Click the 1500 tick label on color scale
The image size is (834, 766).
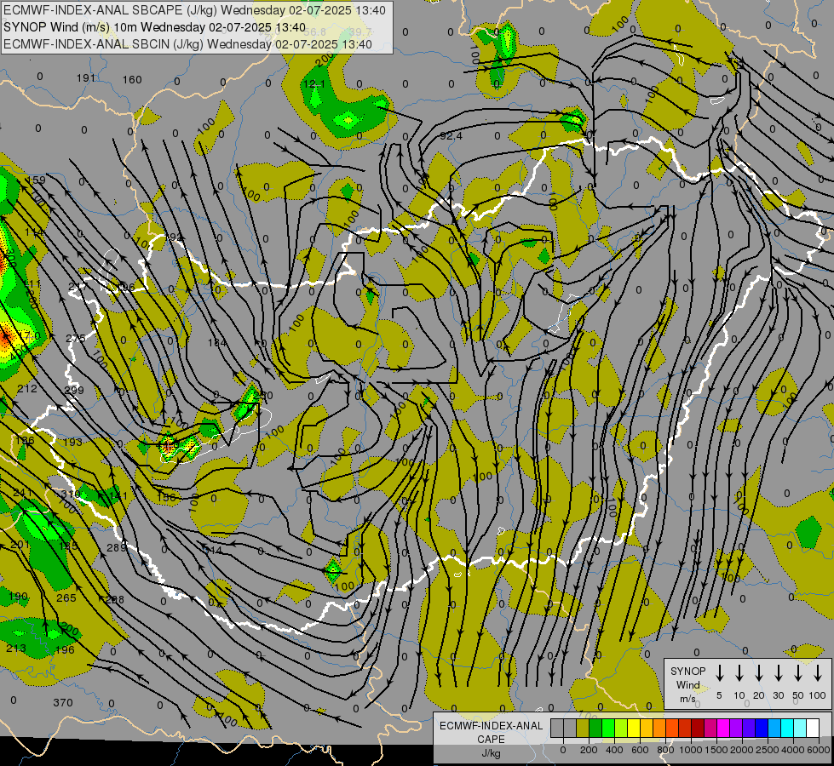click(x=716, y=750)
